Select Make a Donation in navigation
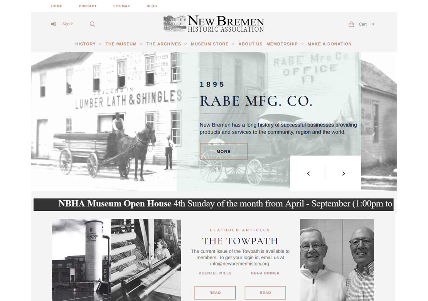428x301 pixels. pos(329,44)
